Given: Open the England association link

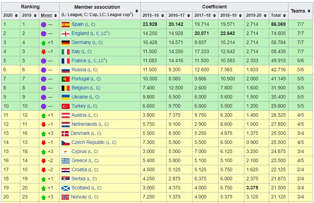Looking at the screenshot, I should coord(80,33).
